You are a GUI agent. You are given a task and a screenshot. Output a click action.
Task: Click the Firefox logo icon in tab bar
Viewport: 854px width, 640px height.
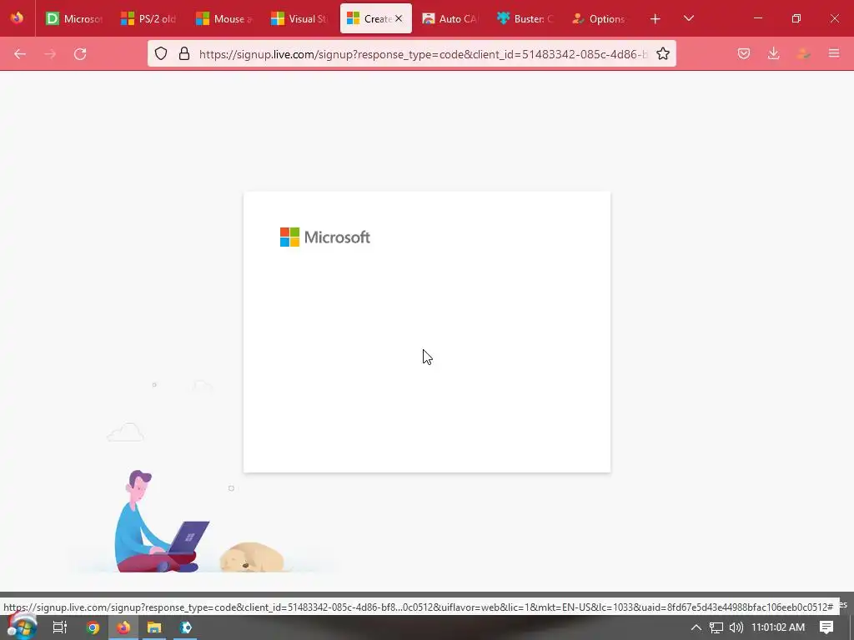pyautogui.click(x=17, y=18)
